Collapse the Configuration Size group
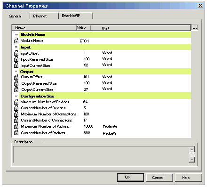 tap(16, 96)
